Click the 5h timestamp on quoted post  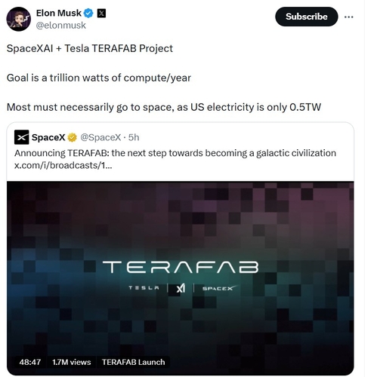coord(134,137)
